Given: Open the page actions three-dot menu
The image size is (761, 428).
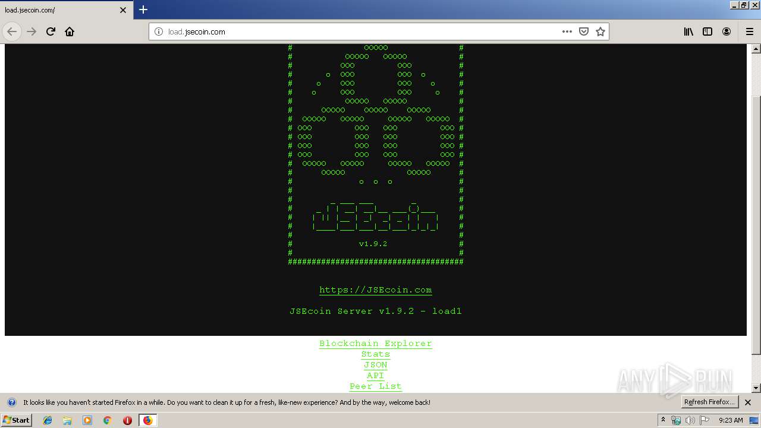Looking at the screenshot, I should coord(567,32).
